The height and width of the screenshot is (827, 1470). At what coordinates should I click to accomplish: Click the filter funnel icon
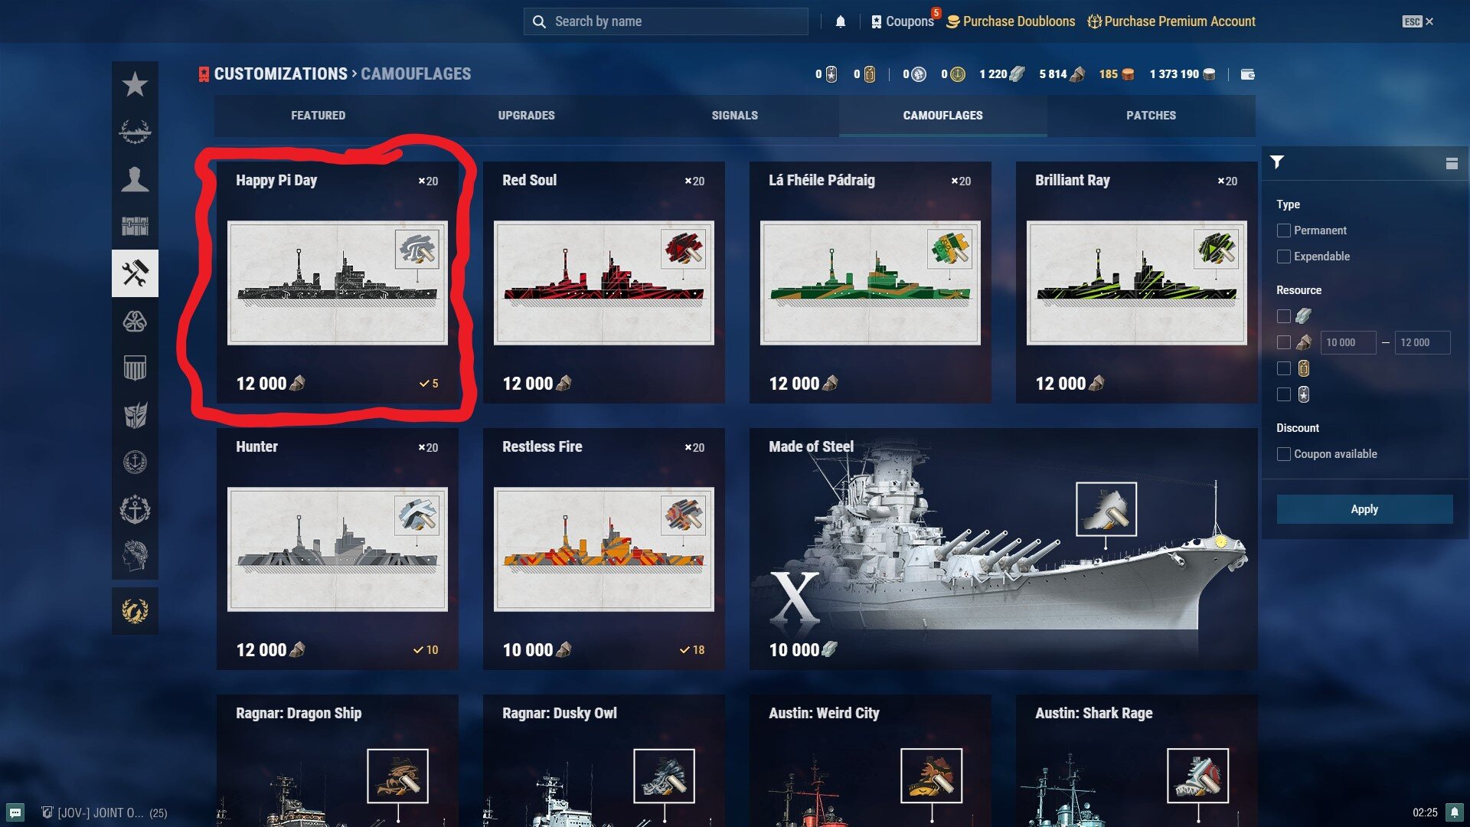coord(1277,162)
